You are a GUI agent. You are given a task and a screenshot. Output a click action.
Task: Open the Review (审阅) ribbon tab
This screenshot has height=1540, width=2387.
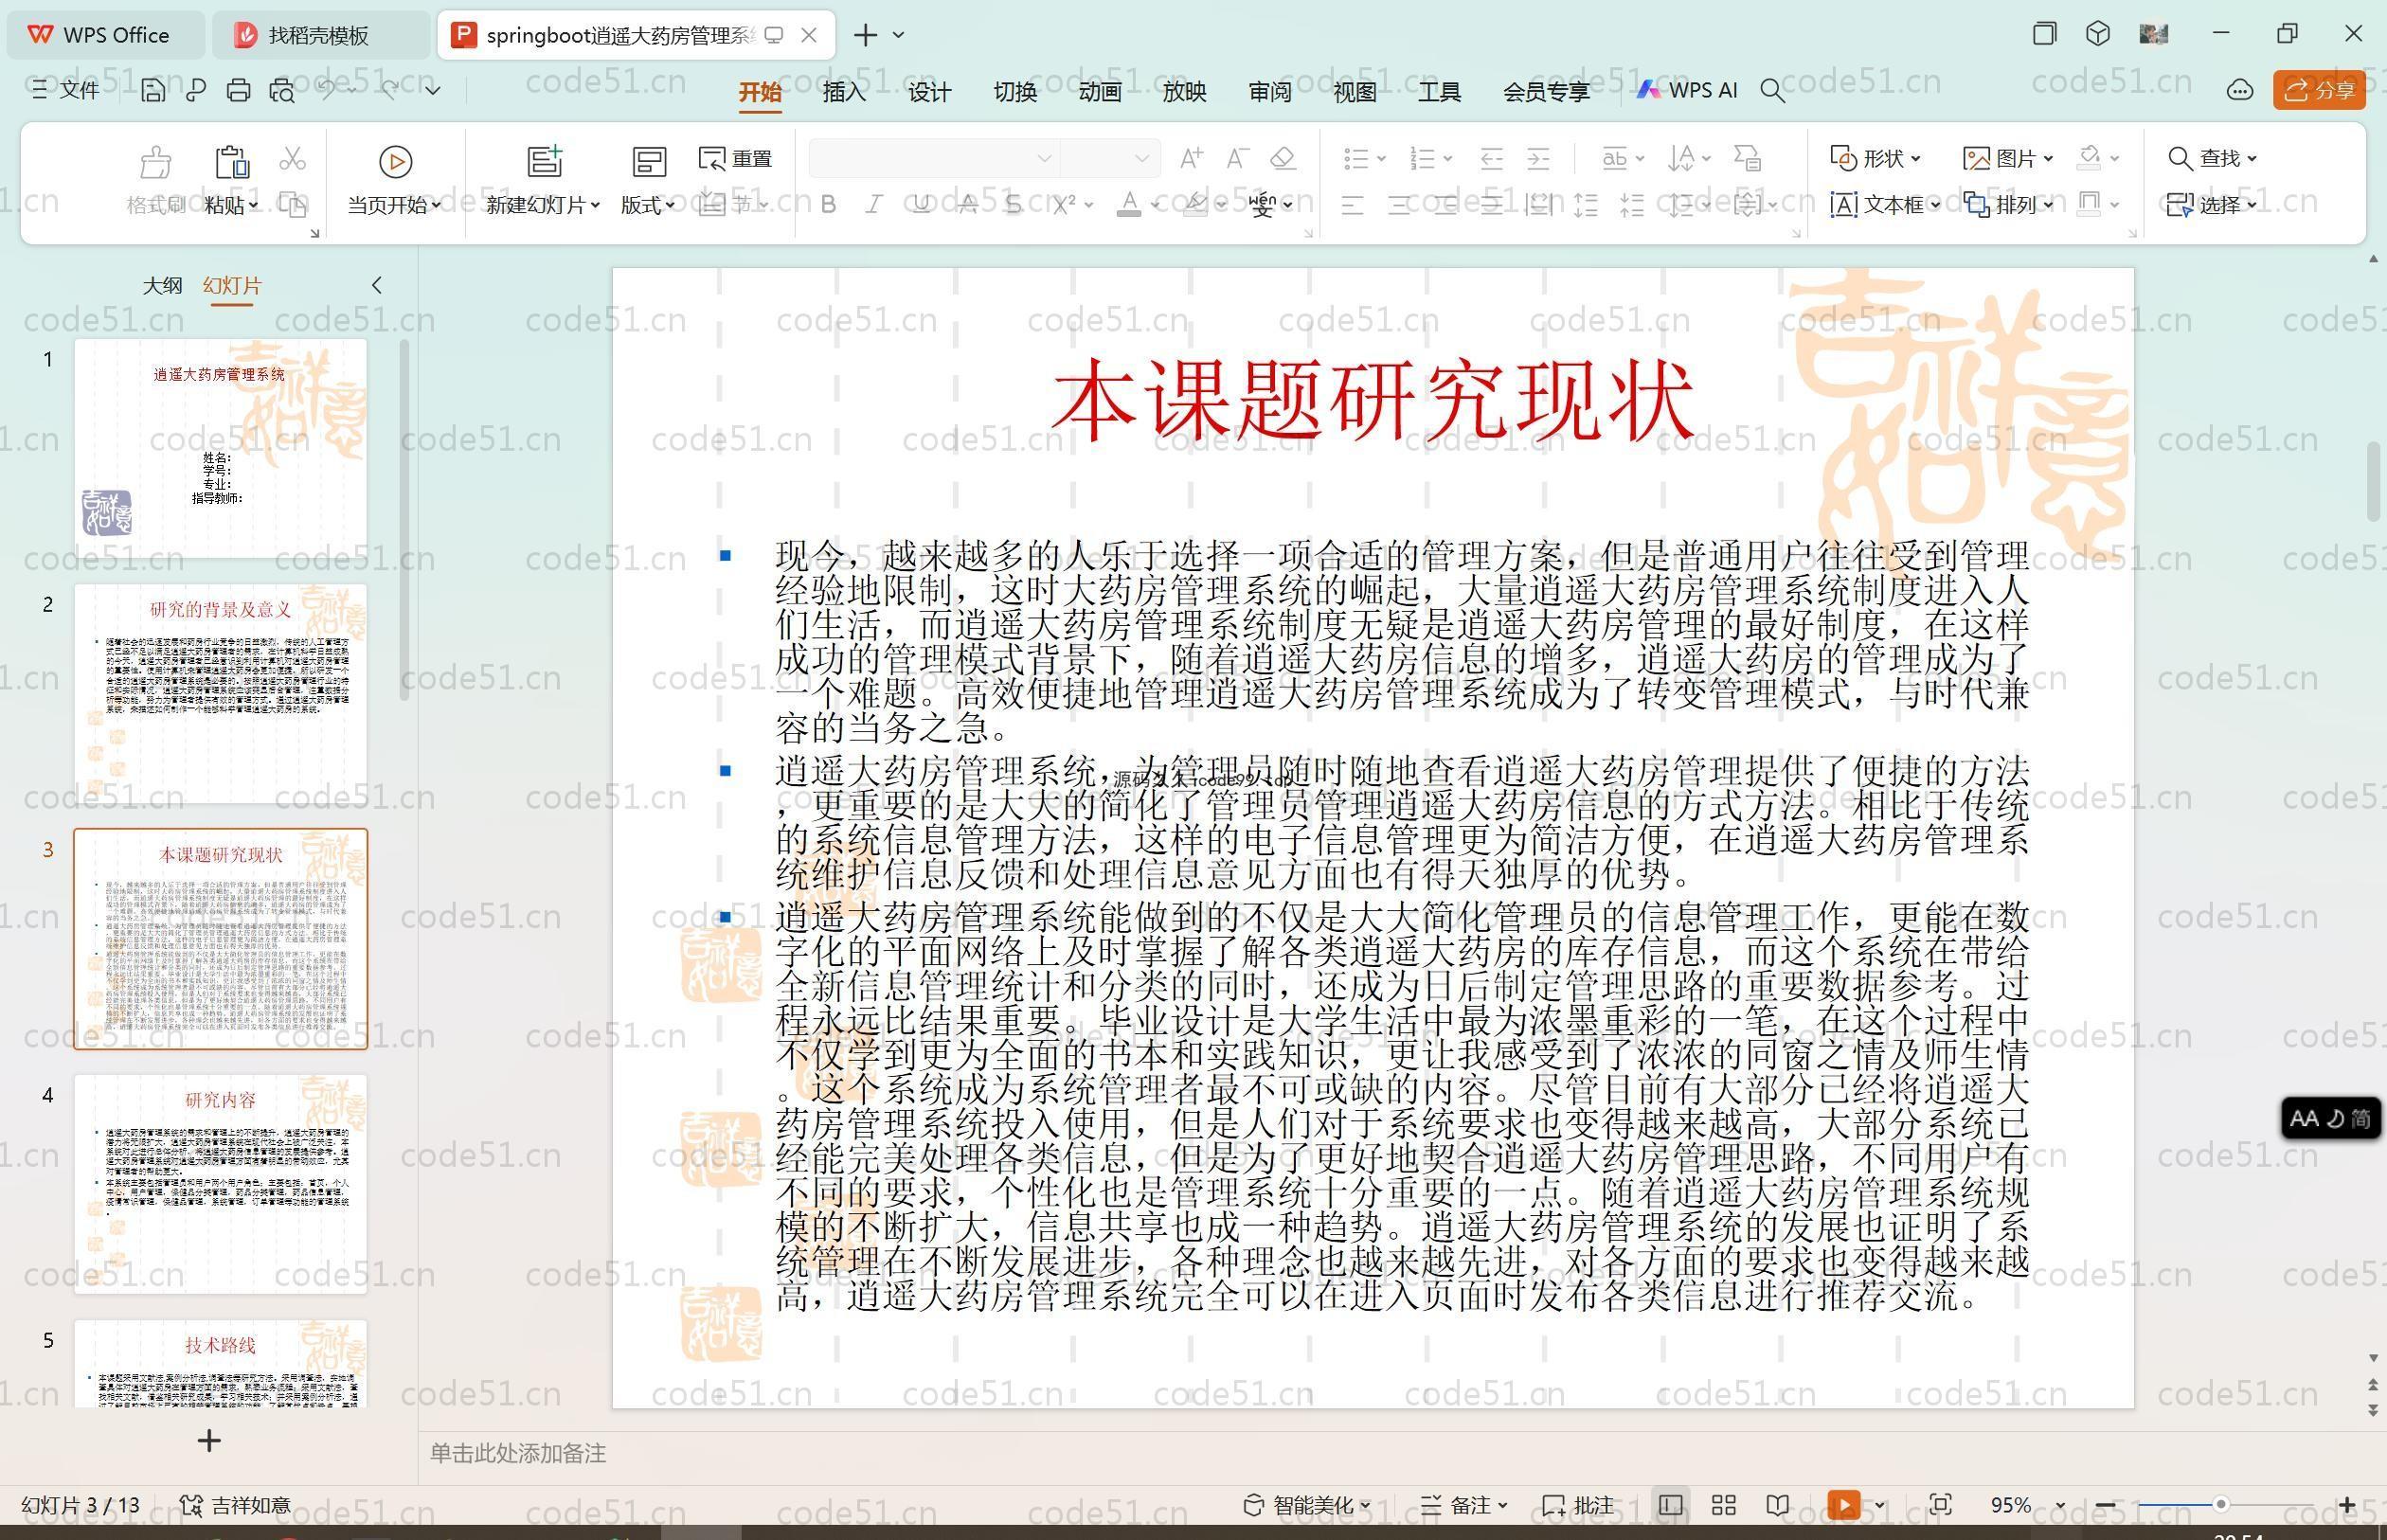coord(1270,91)
